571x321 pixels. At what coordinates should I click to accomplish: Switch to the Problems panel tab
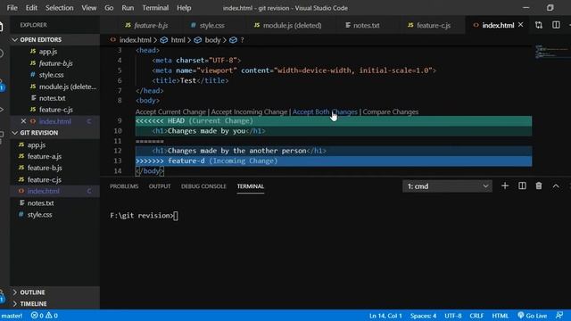(124, 186)
